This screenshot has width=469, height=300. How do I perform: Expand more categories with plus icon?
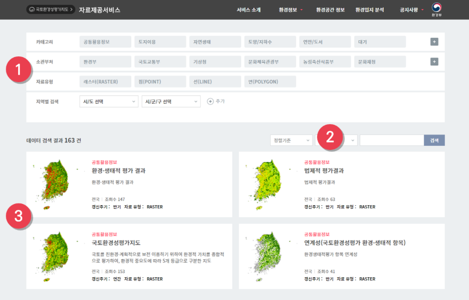pos(434,42)
